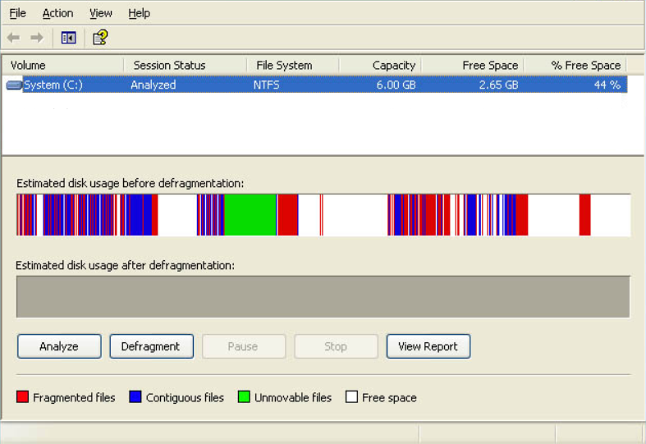The height and width of the screenshot is (444, 646).
Task: Open the File menu
Action: 18,13
